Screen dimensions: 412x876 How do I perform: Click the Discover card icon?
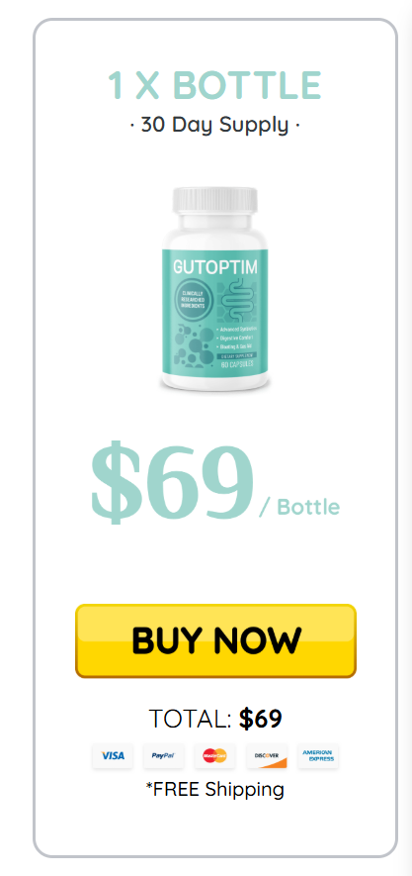[x=267, y=755]
